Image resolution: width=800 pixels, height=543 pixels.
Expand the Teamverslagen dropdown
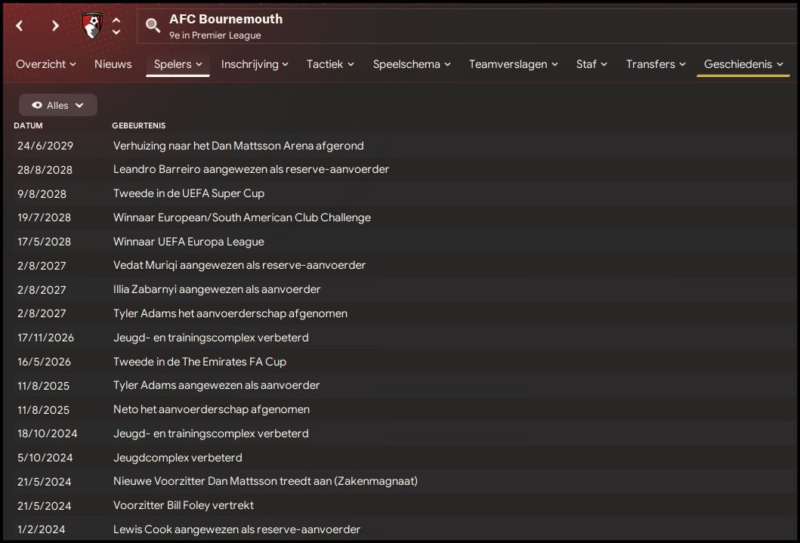pos(513,64)
